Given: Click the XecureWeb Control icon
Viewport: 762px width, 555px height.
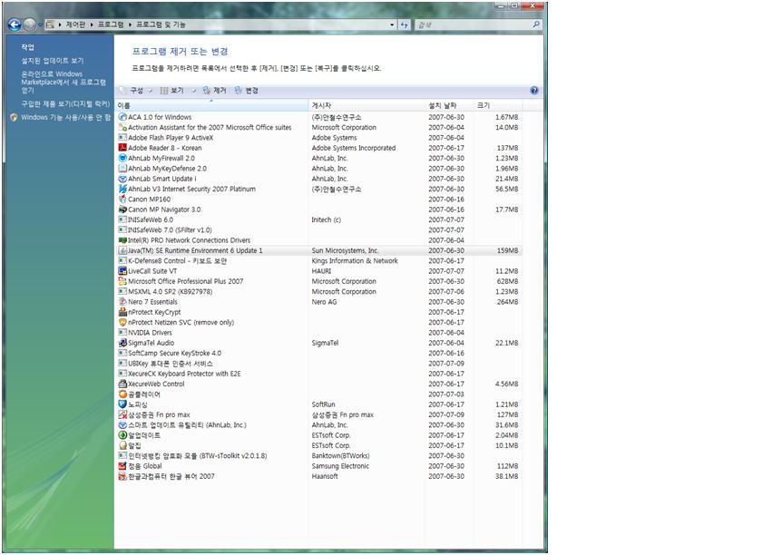Looking at the screenshot, I should [122, 384].
